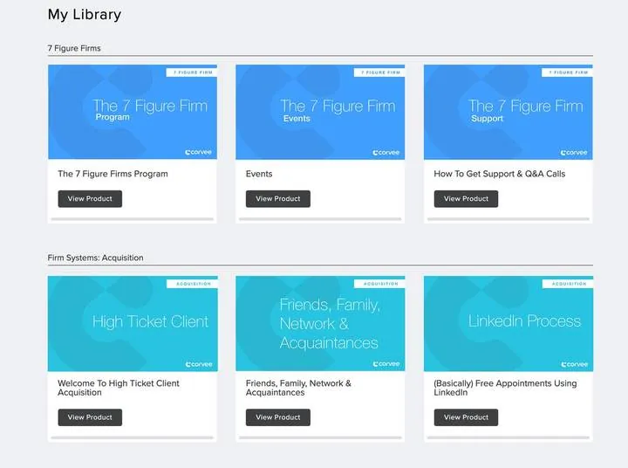628x468 pixels.
Task: Open The 7 Figure Firm Support thumbnail
Action: pos(509,112)
